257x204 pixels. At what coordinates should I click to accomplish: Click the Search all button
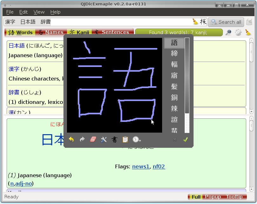coord(226,22)
